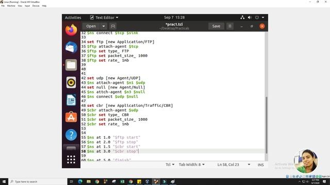Click line 51 '$cbr set packet_size_ 1000'

click(117, 119)
